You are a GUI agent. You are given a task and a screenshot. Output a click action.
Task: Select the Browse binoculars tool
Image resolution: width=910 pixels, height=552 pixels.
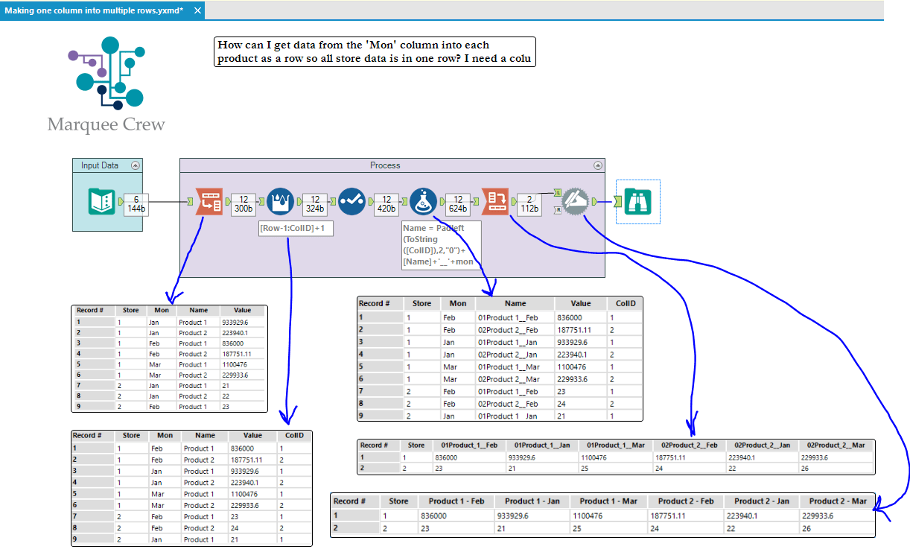[x=637, y=201]
